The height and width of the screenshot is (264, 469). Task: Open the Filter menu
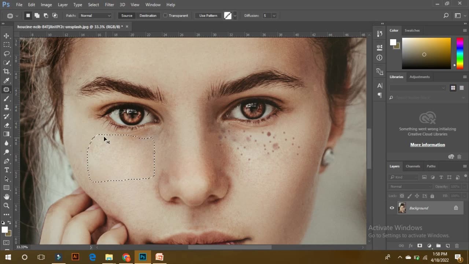click(109, 5)
